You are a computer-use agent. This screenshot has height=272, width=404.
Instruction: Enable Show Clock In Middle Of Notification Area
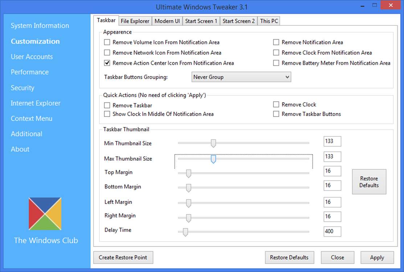click(107, 114)
